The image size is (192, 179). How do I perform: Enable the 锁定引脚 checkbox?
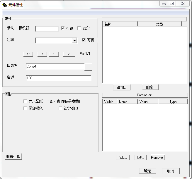[60, 108]
